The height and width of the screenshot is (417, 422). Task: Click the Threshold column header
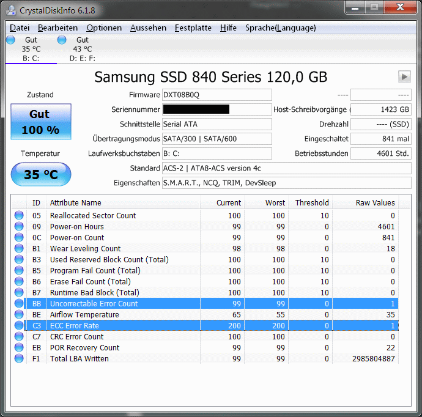click(310, 202)
